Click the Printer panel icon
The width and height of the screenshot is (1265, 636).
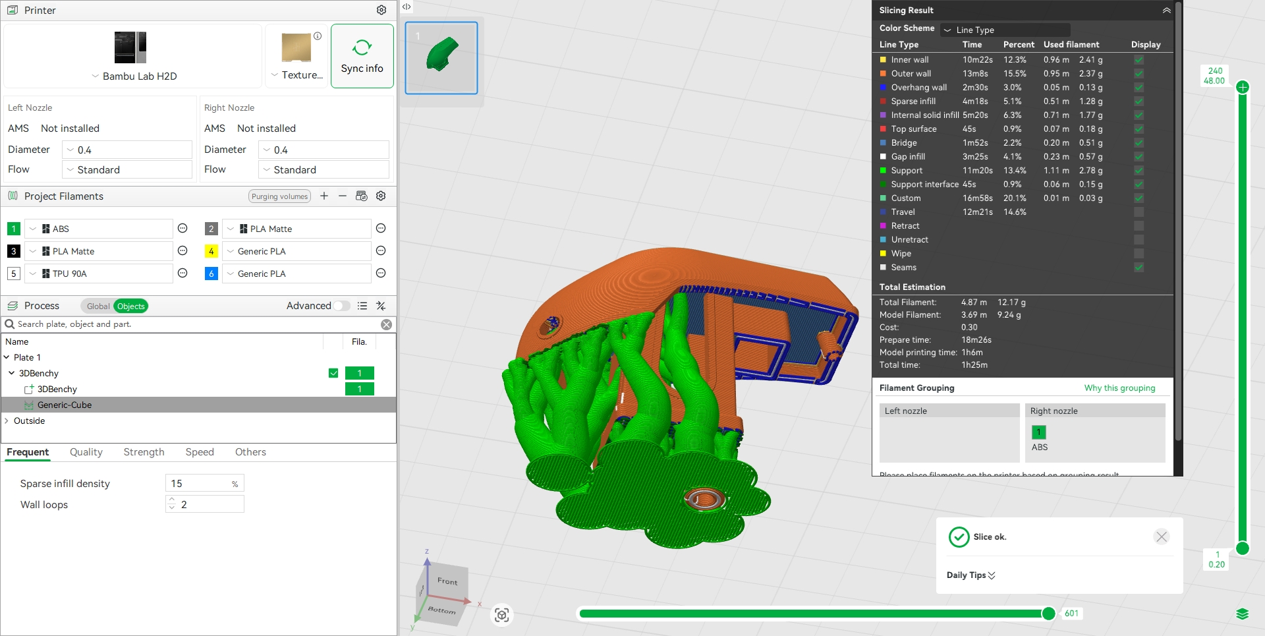coord(13,10)
